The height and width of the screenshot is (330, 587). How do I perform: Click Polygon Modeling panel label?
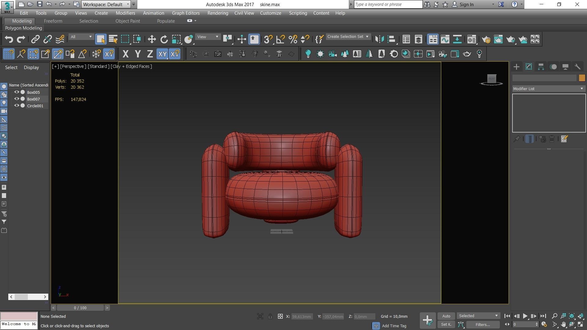coord(24,28)
